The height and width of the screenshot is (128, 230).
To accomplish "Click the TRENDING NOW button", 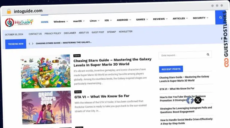I will (x=16, y=44).
